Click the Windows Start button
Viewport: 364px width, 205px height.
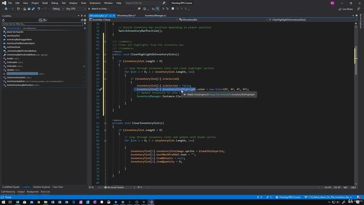click(x=3, y=202)
